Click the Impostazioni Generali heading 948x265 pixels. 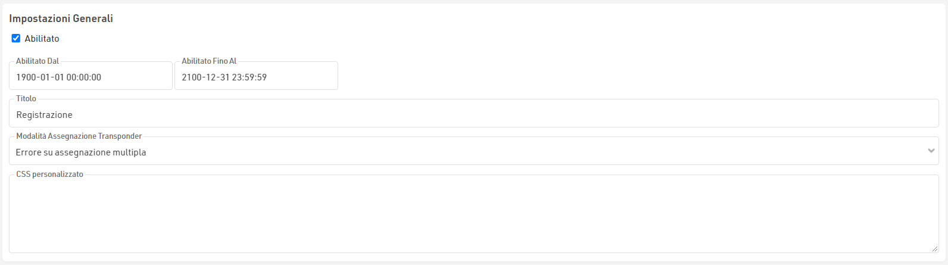61,18
